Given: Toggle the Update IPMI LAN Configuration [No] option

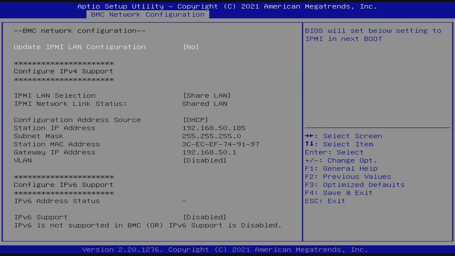Looking at the screenshot, I should tap(191, 47).
